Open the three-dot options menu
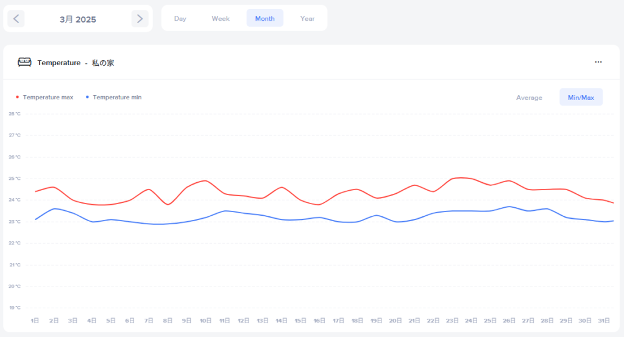This screenshot has width=624, height=337. pyautogui.click(x=598, y=62)
